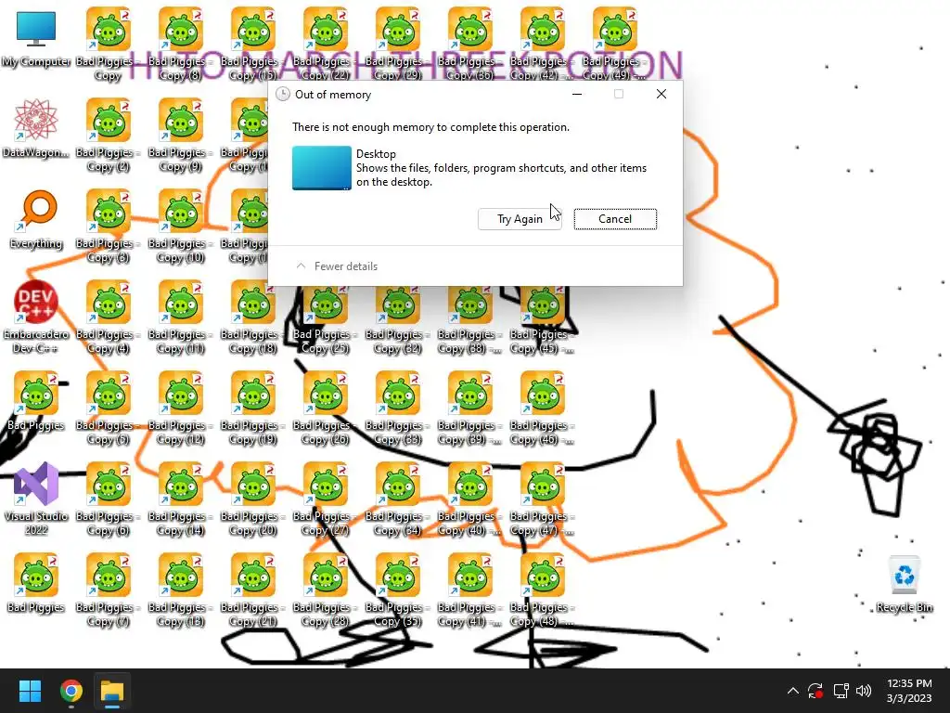Select the Bad Piggies - Copy (8) shortcut
Image resolution: width=950 pixels, height=713 pixels.
click(180, 44)
